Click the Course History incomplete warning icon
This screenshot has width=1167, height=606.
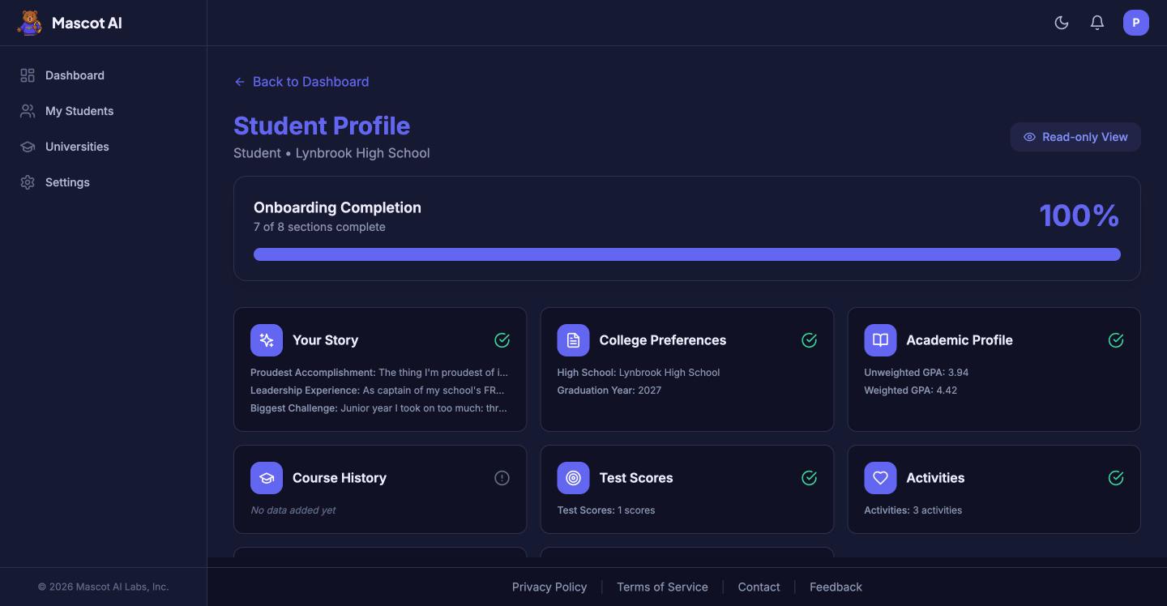[502, 478]
